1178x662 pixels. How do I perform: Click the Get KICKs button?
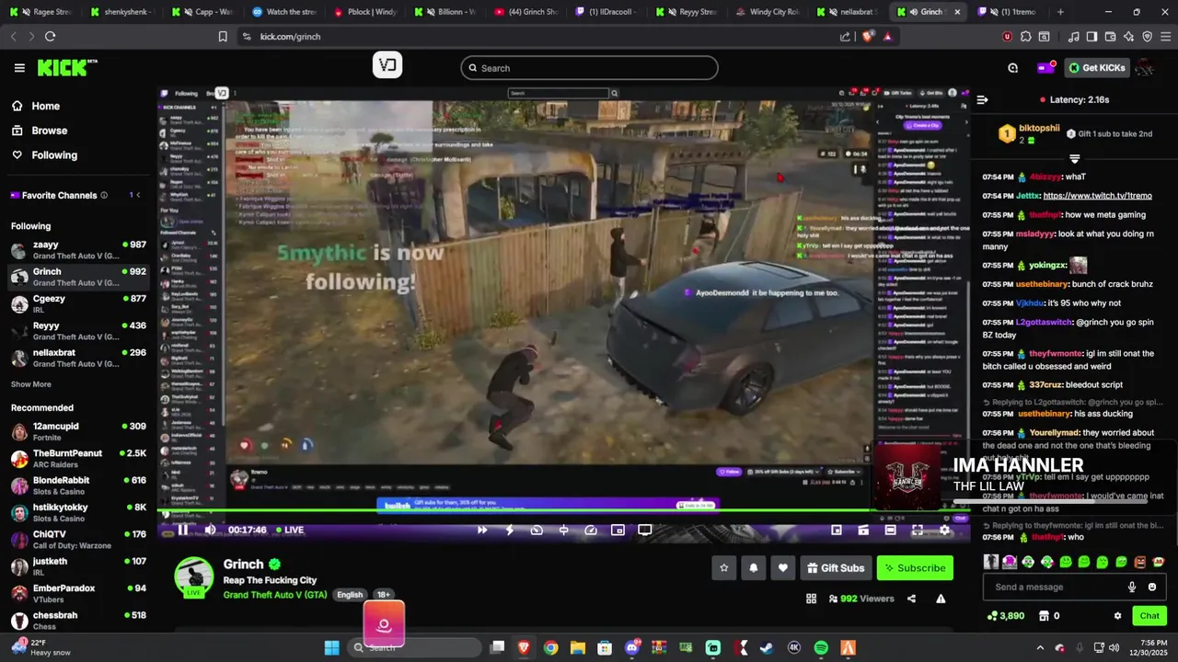tap(1097, 67)
